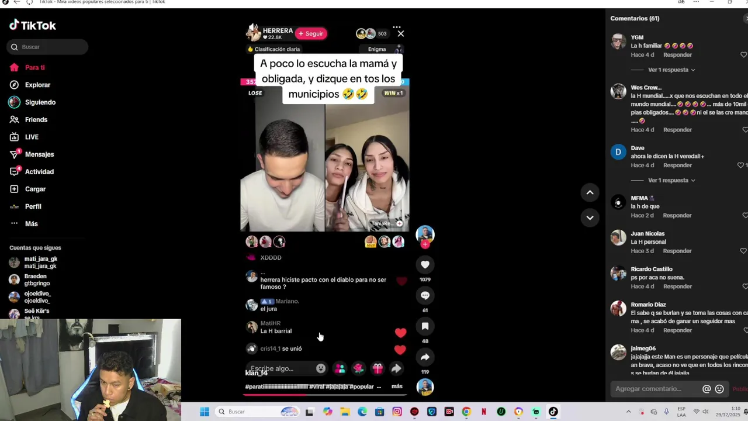Reply to YGM with Responder
The width and height of the screenshot is (748, 421).
677,54
